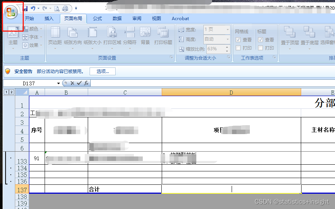Quick print from quick access toolbar
335x209 pixels.
(65, 9)
